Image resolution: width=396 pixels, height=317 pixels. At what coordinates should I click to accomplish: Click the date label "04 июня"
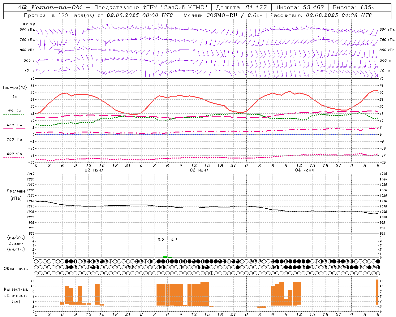[304, 170]
